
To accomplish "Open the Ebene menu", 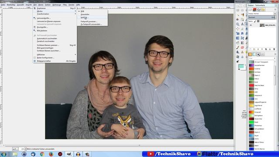I will click(x=41, y=5).
